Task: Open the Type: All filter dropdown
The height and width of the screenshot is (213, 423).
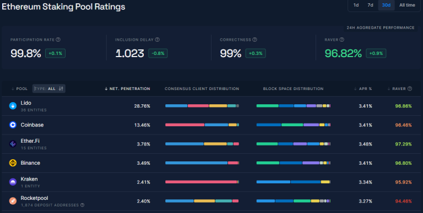Action: click(49, 88)
